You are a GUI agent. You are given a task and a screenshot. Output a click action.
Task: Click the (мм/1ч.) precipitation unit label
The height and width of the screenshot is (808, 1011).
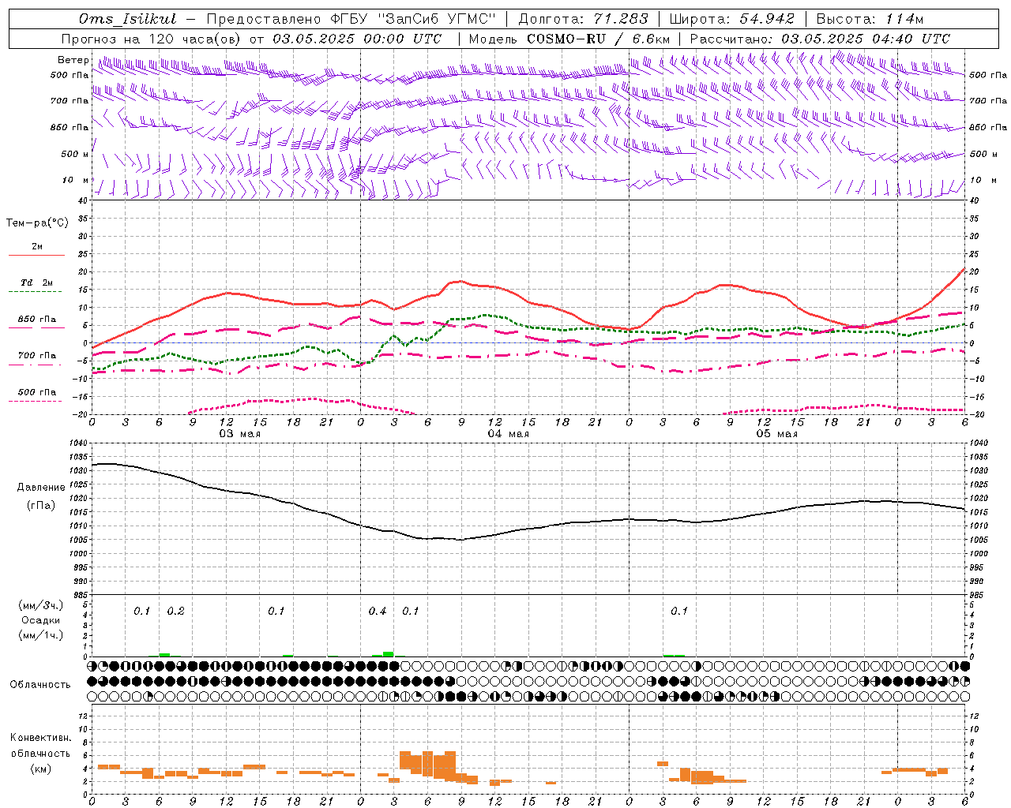41,635
